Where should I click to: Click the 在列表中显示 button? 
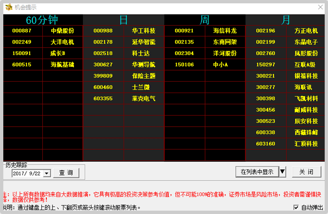(257, 172)
